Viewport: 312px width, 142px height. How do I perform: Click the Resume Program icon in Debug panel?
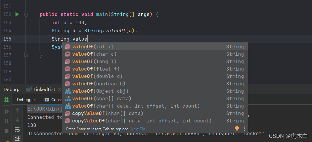point(7,111)
